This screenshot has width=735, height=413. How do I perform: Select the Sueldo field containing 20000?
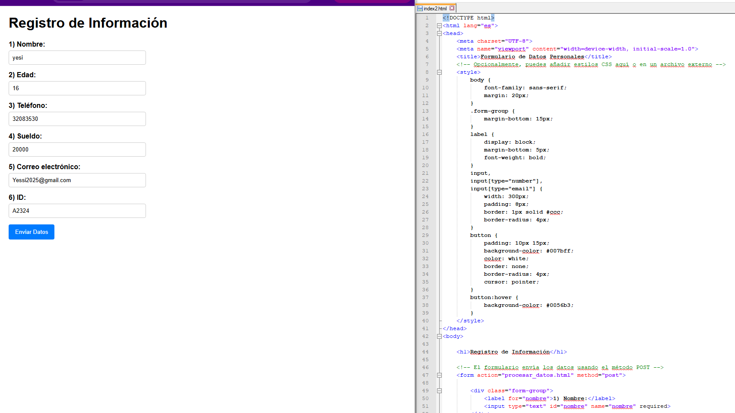[77, 150]
